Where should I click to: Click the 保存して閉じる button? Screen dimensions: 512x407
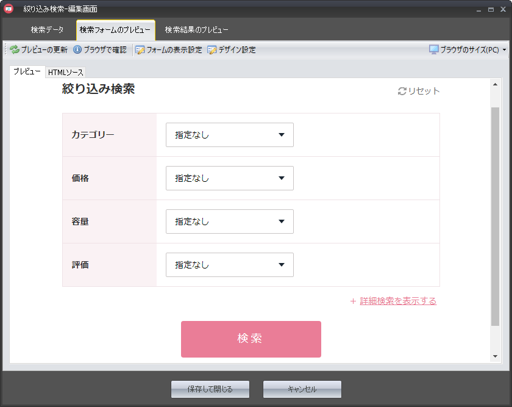(210, 389)
